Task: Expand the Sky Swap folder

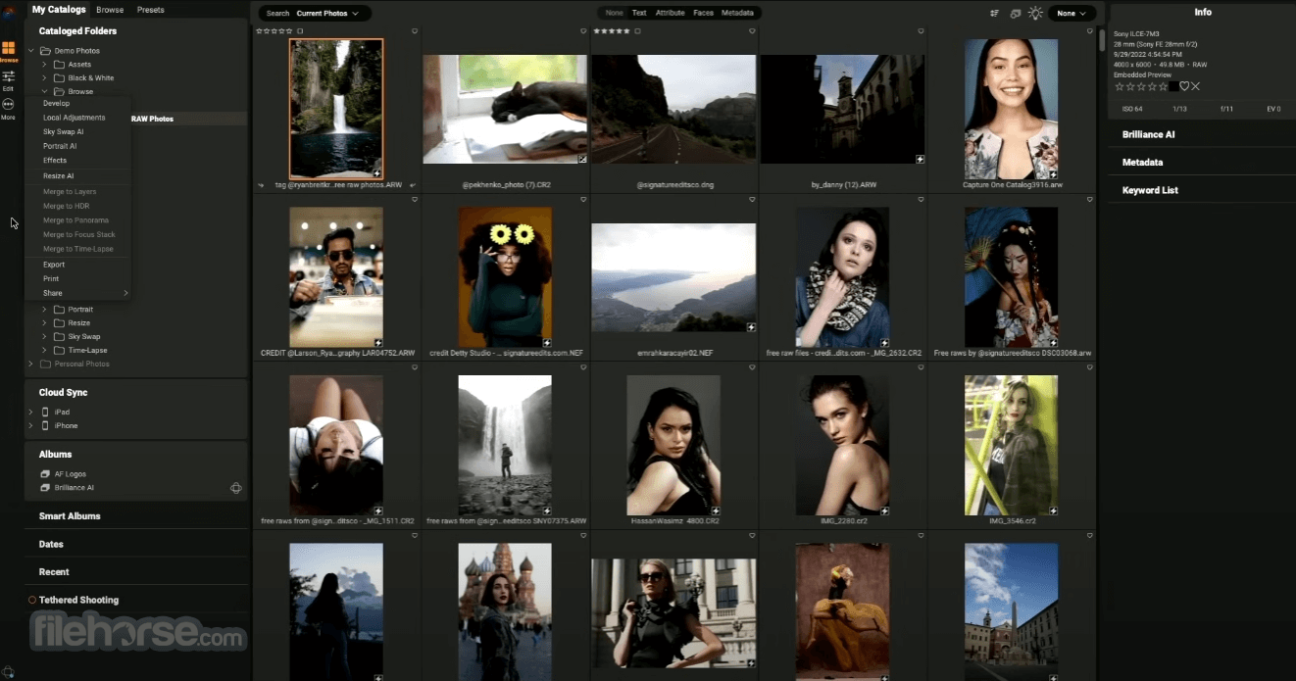Action: coord(44,337)
